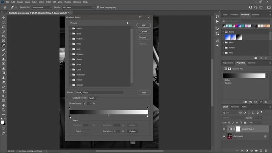The image size is (272, 153).
Task: Click the Delete button beside color Location
Action: [x=132, y=131]
